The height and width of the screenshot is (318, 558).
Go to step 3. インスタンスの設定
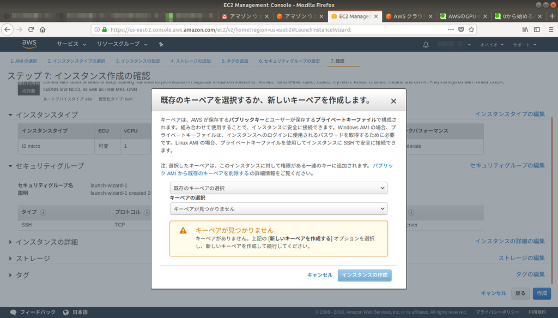(x=138, y=61)
